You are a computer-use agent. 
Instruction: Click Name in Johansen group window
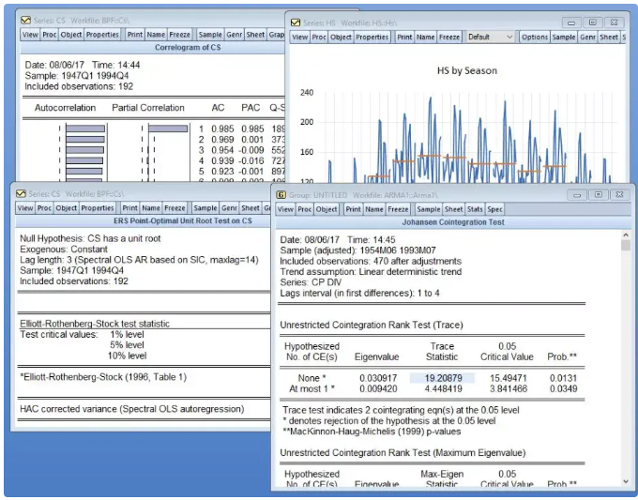point(374,209)
